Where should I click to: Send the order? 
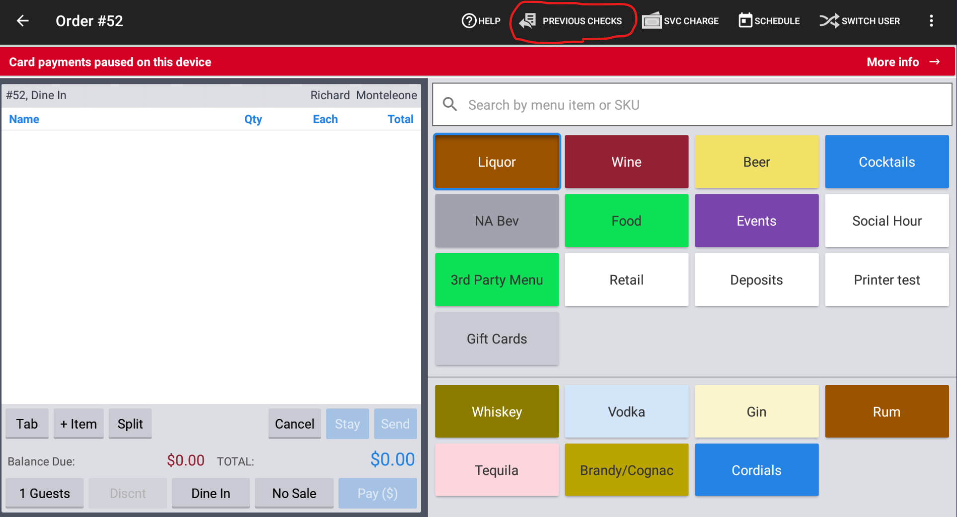[395, 424]
